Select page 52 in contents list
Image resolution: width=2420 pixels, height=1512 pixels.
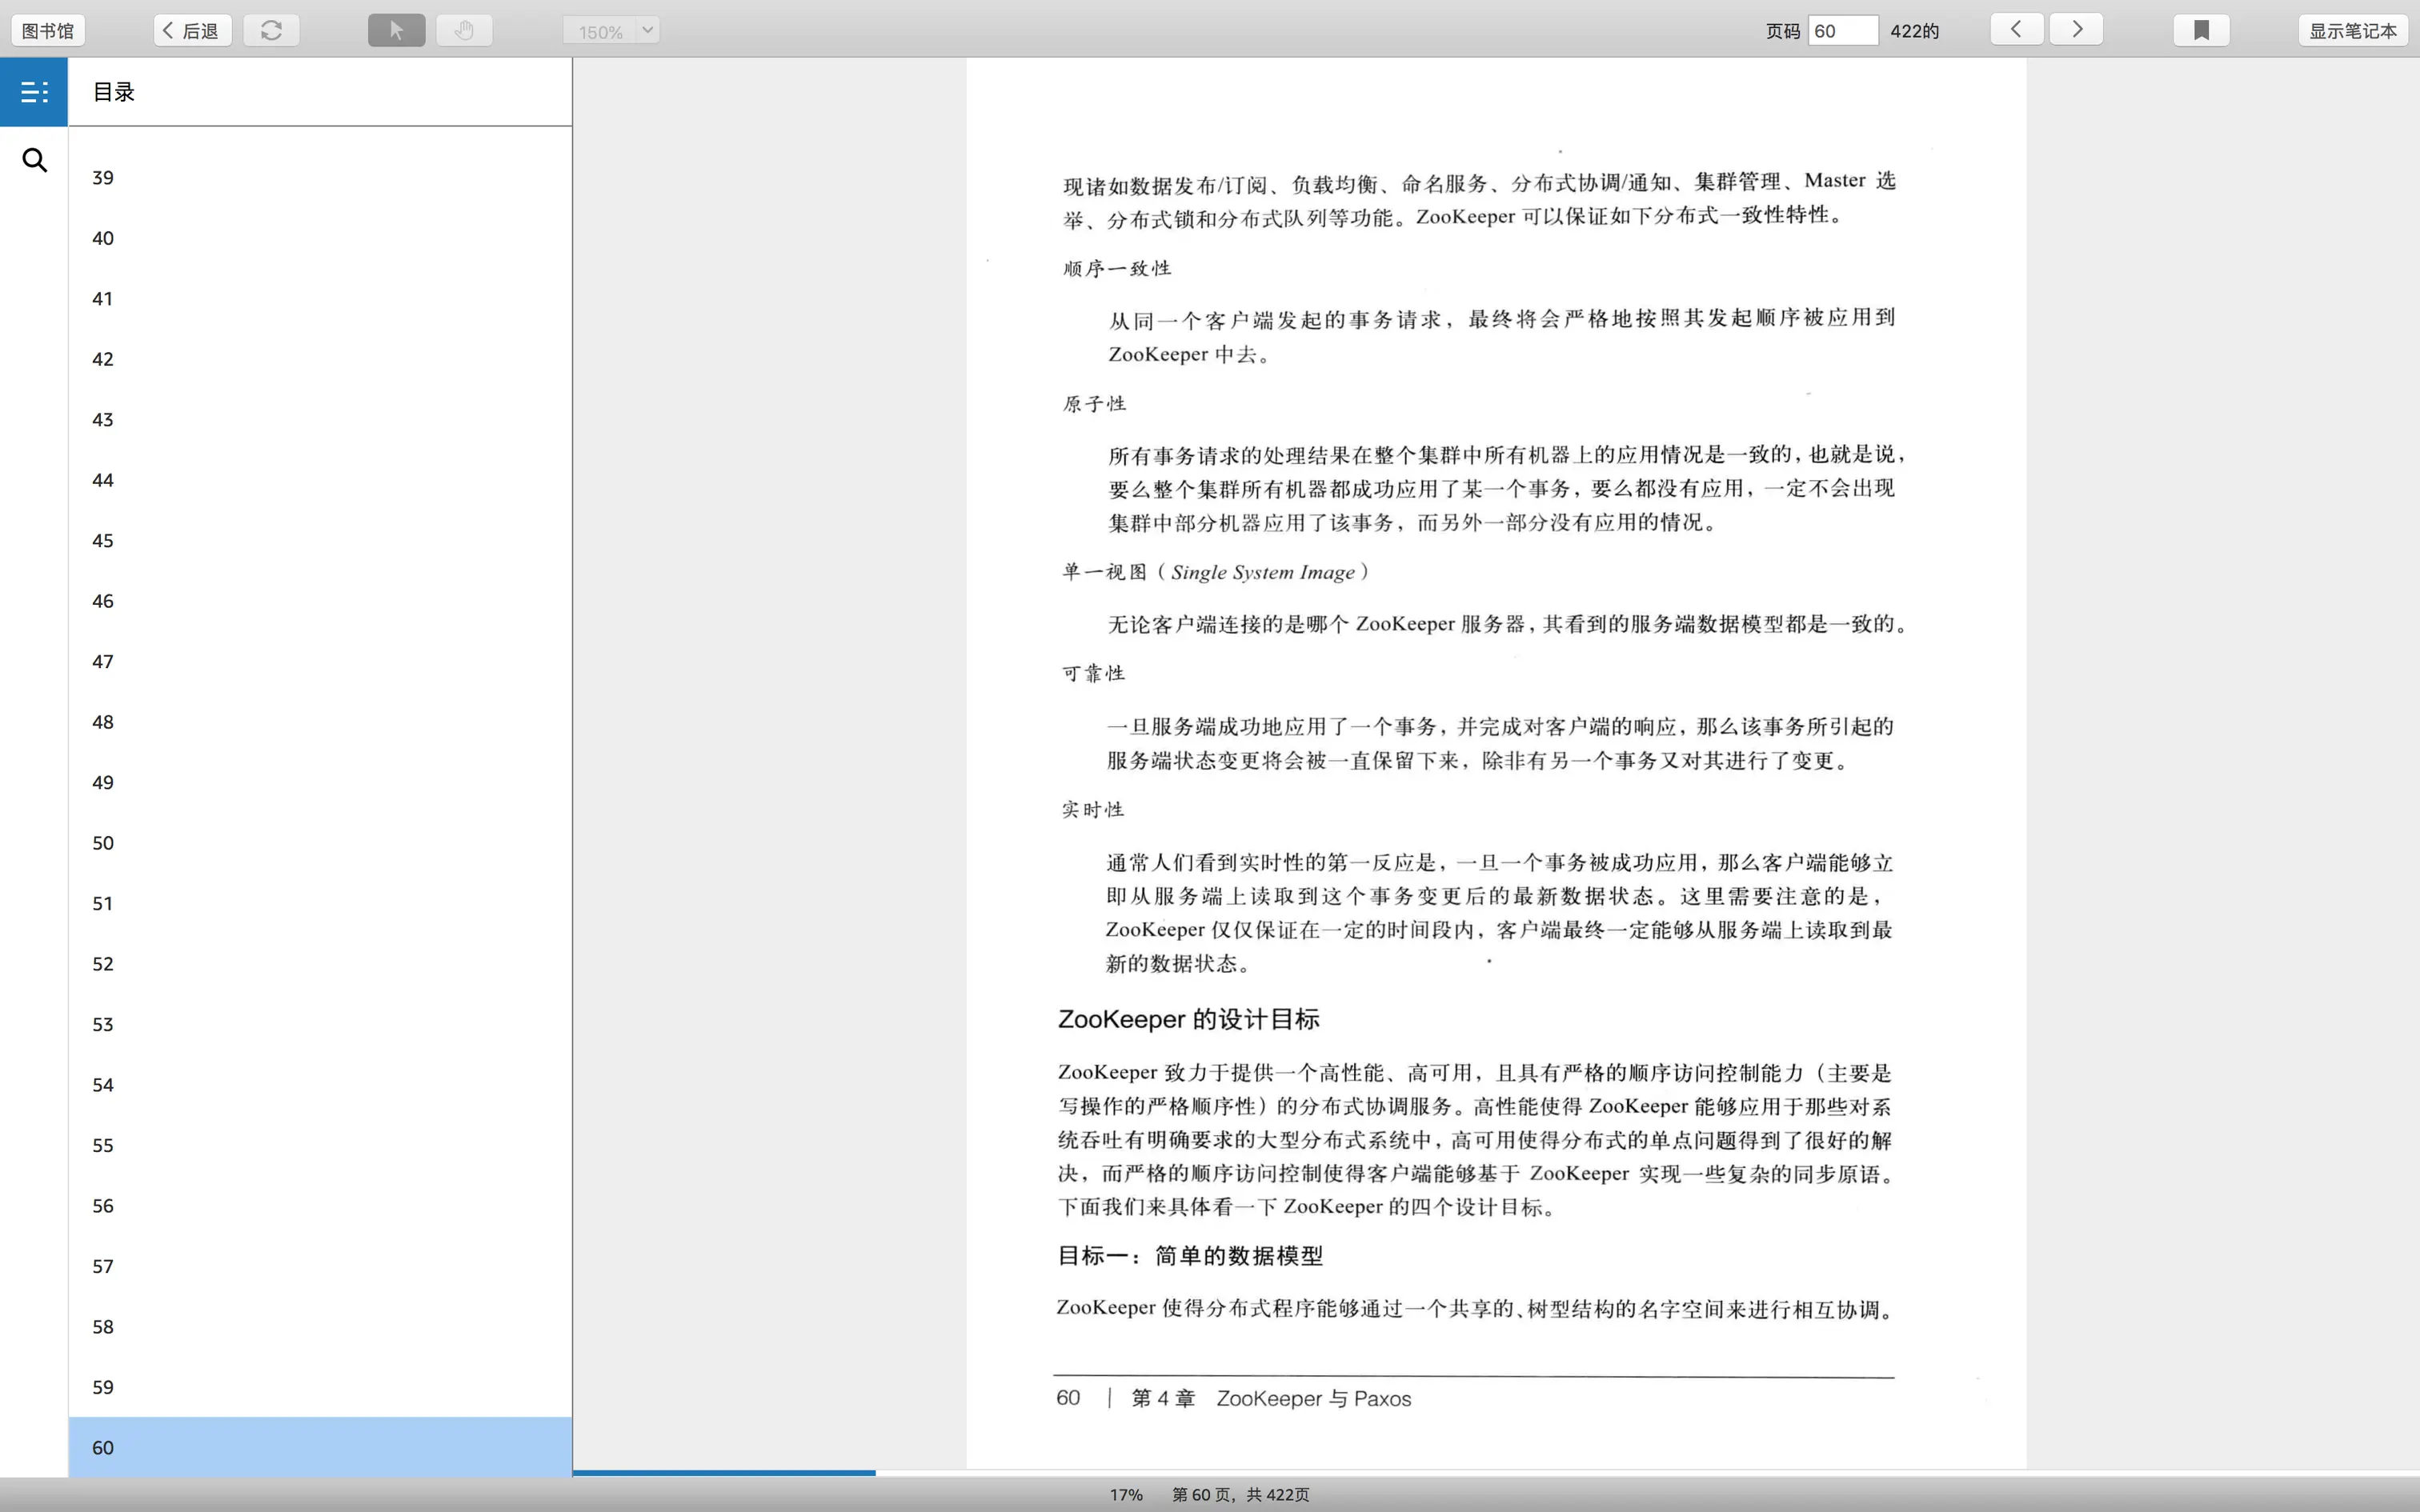coord(103,964)
